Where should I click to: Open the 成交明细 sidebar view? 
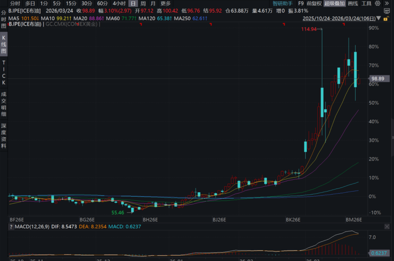pyautogui.click(x=4, y=104)
